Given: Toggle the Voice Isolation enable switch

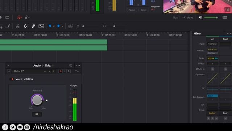Looking at the screenshot, I should click(12, 79).
